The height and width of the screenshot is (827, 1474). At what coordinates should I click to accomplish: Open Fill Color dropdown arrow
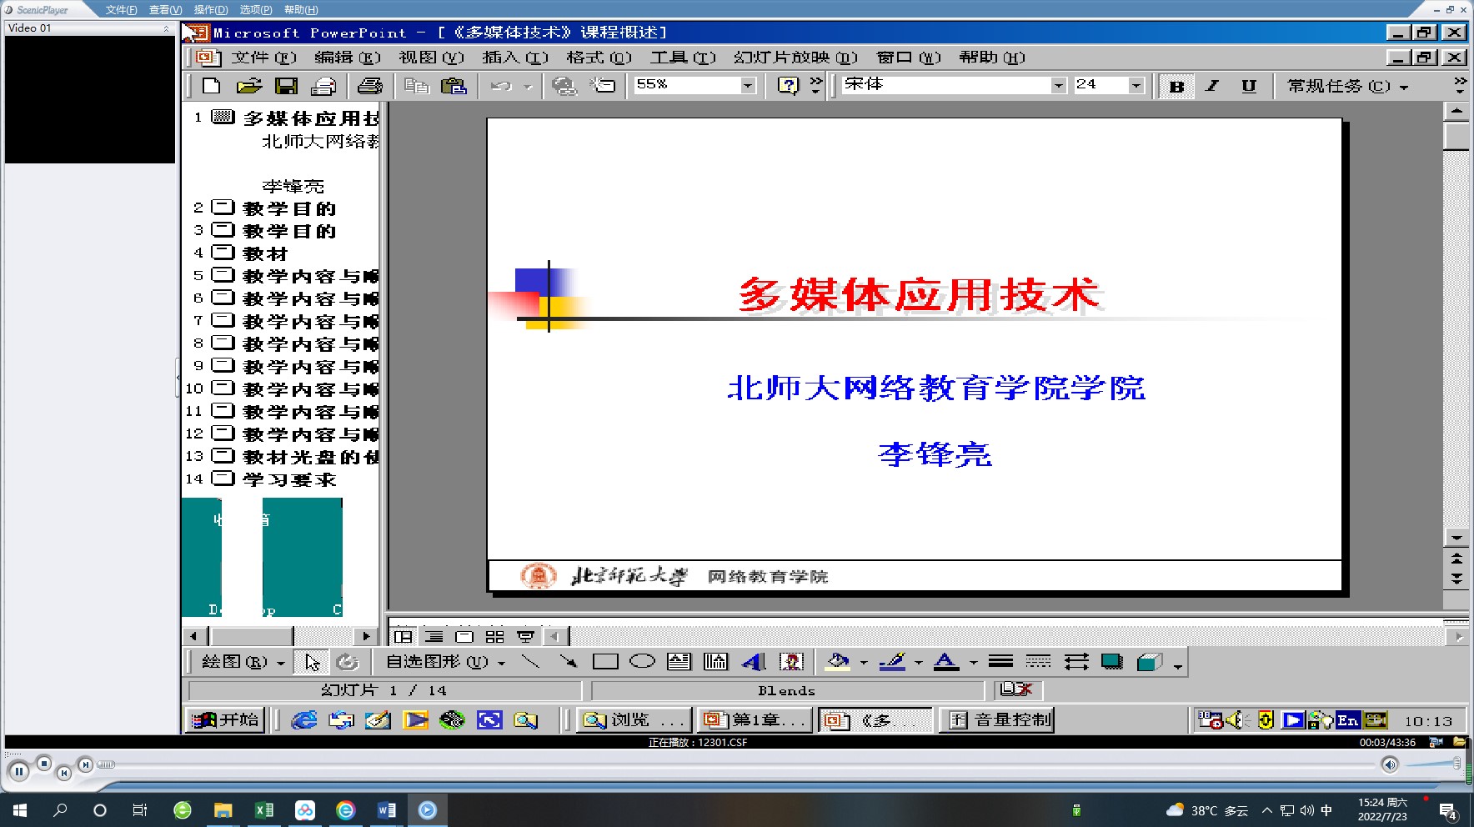click(x=864, y=663)
